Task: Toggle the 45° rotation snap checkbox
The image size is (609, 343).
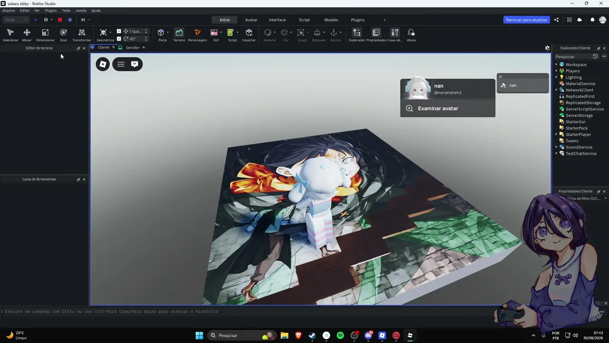Action: click(x=119, y=39)
